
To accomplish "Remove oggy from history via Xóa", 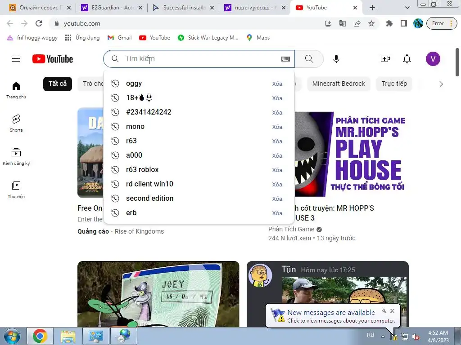I will (x=277, y=84).
